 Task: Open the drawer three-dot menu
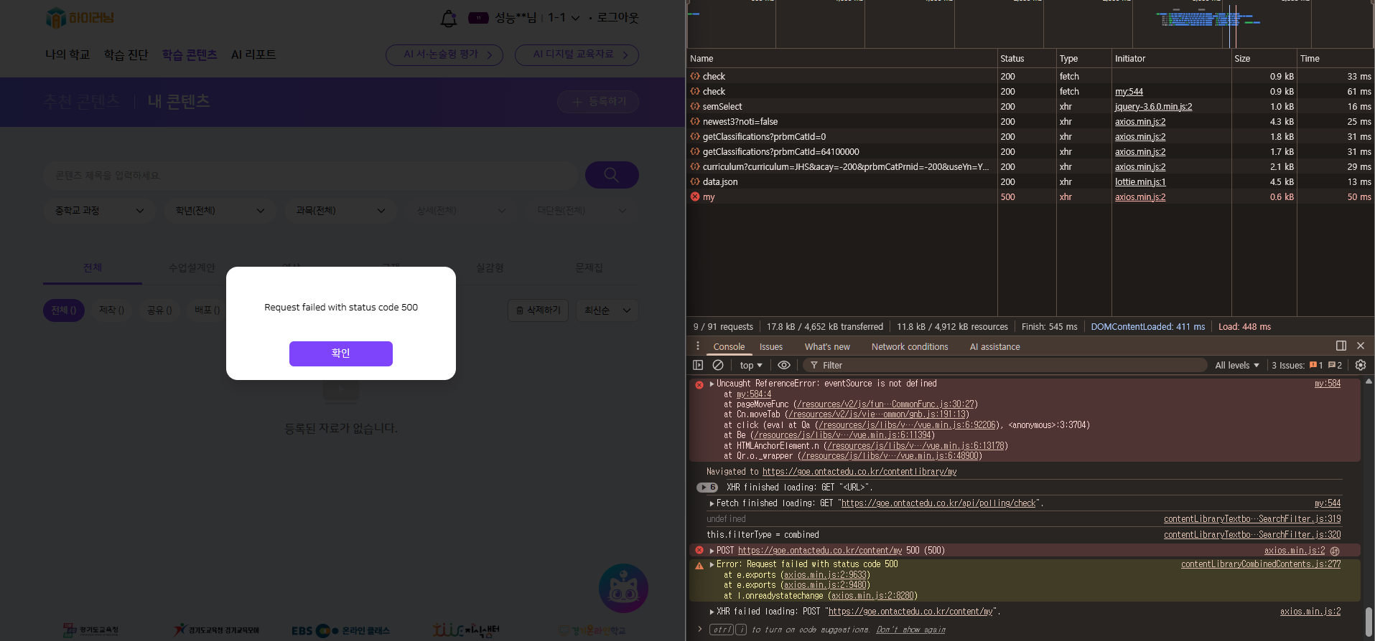(x=697, y=346)
